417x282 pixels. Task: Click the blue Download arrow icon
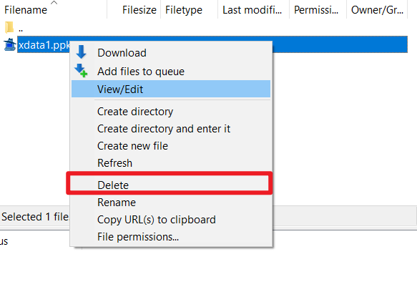point(81,52)
